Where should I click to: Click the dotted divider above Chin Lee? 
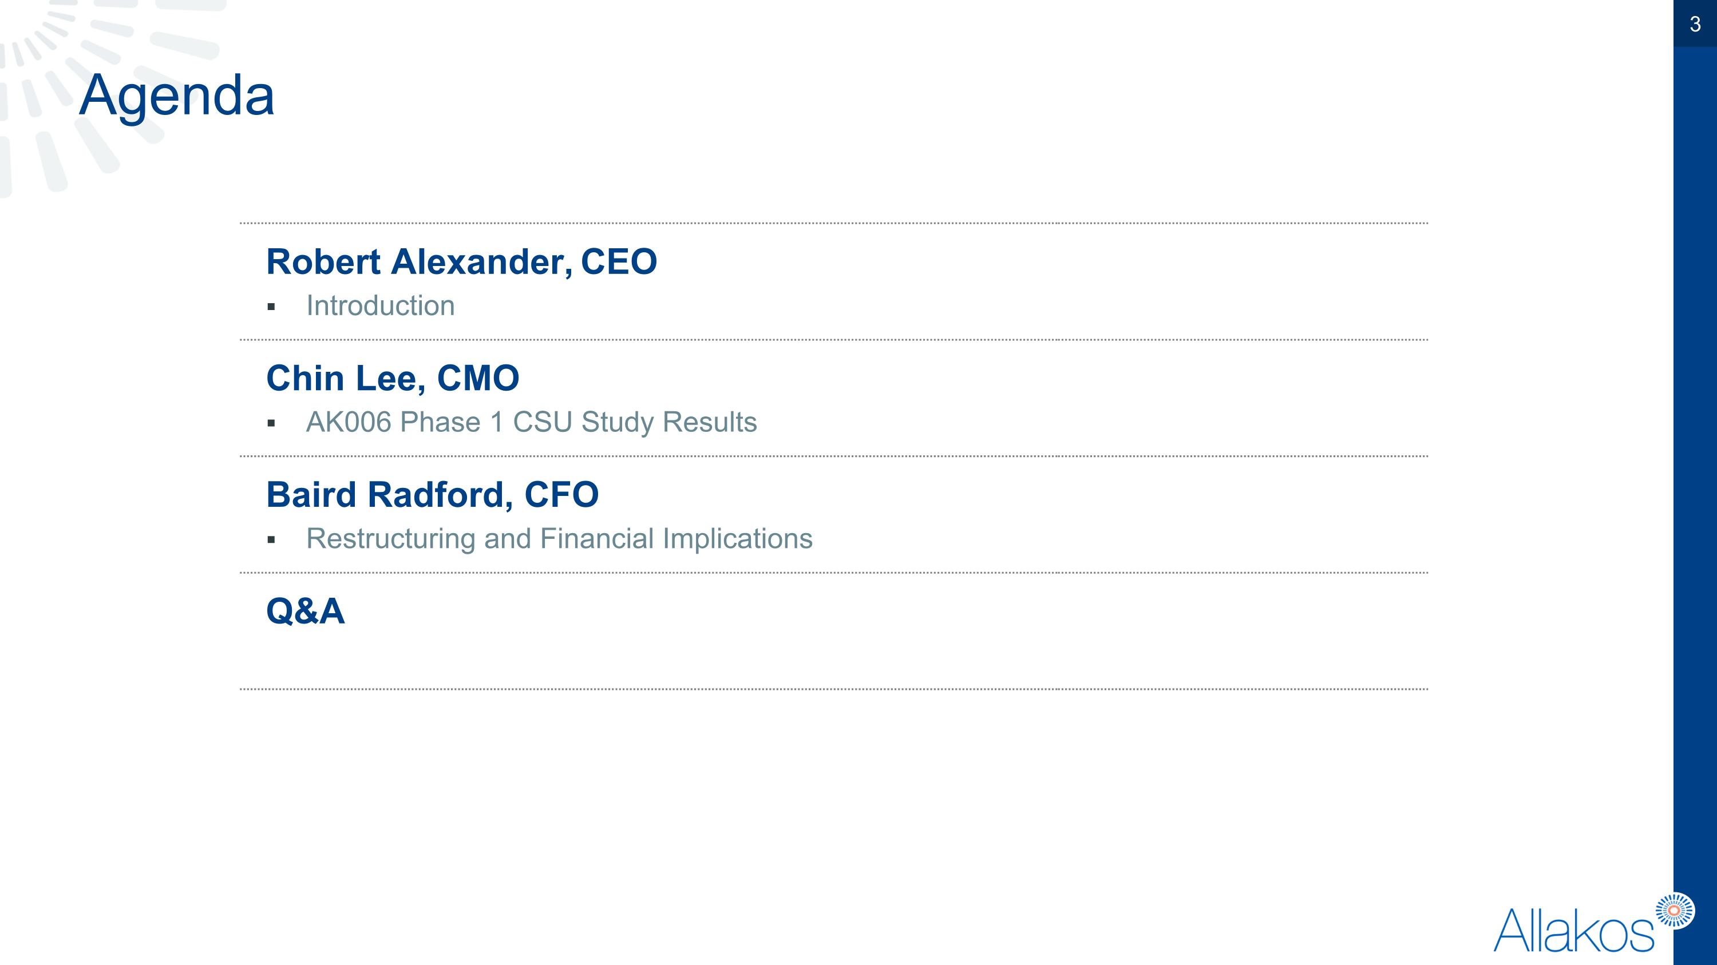(833, 340)
